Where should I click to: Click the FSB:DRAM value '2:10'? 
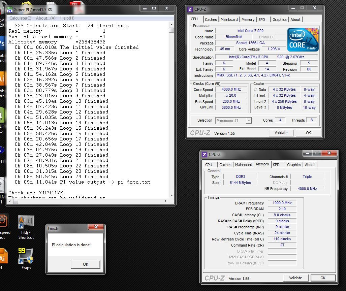click(x=282, y=209)
